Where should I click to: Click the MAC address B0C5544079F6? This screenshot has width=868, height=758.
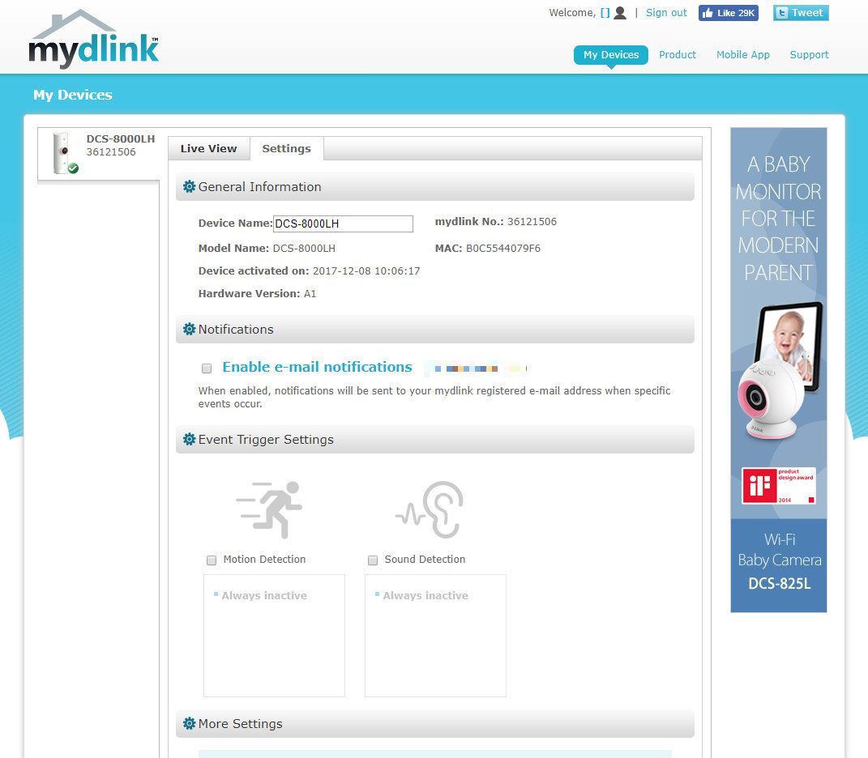[503, 249]
